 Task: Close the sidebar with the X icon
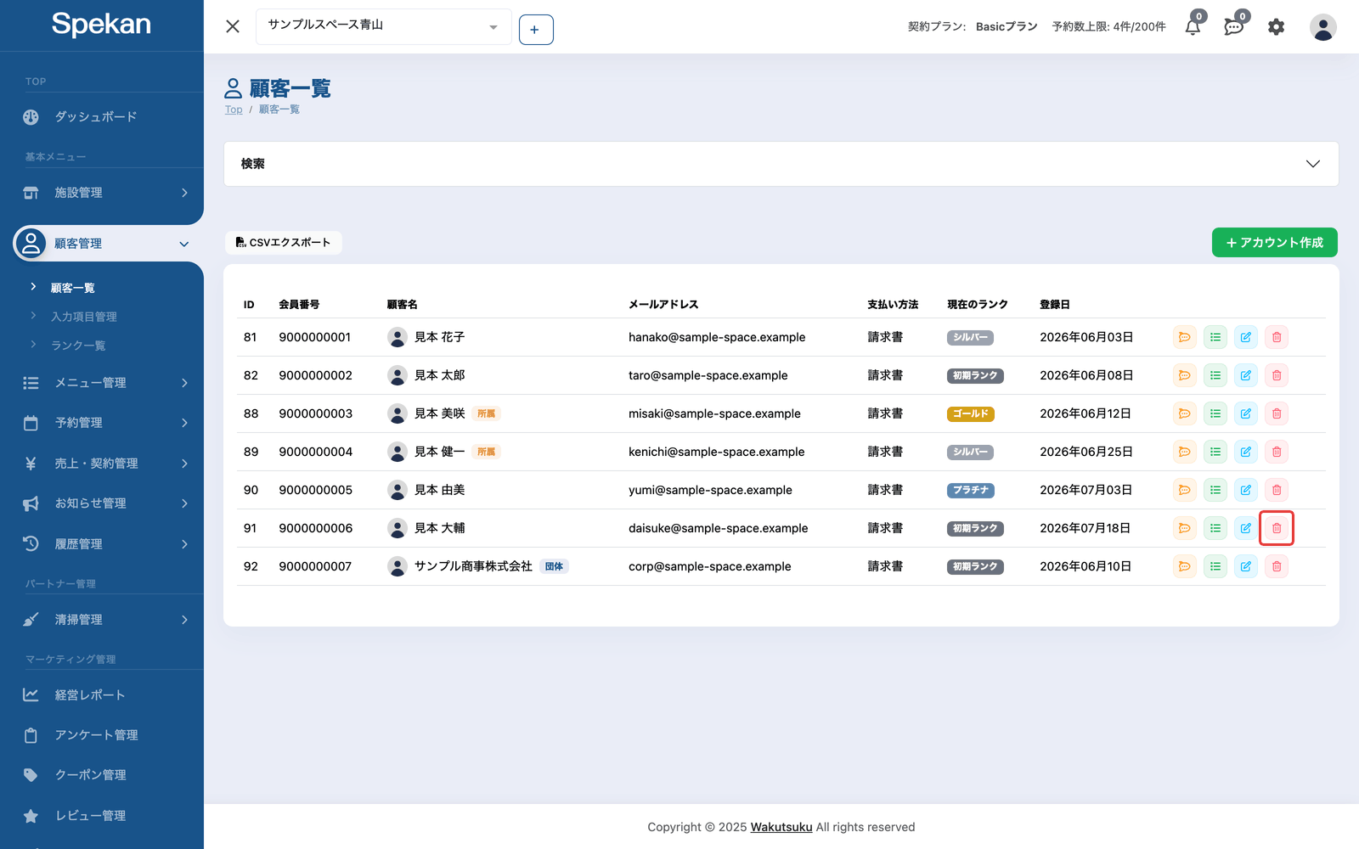[233, 26]
